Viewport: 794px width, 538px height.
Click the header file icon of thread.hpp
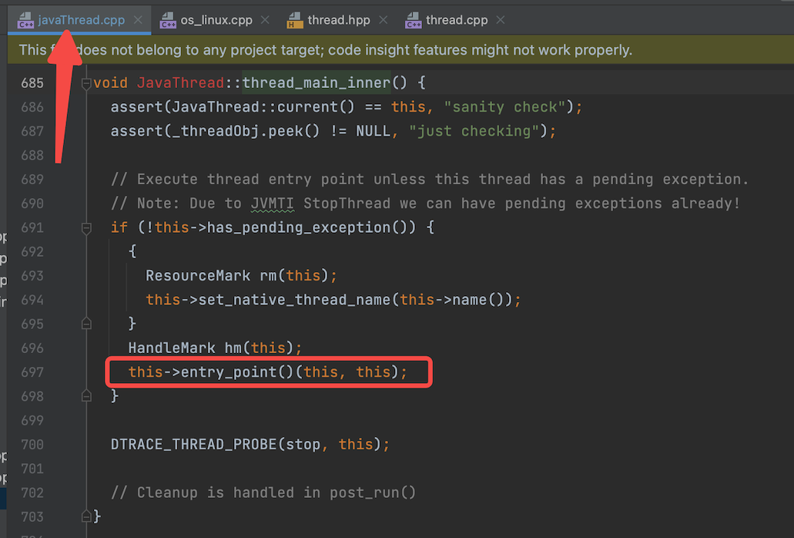pos(295,20)
